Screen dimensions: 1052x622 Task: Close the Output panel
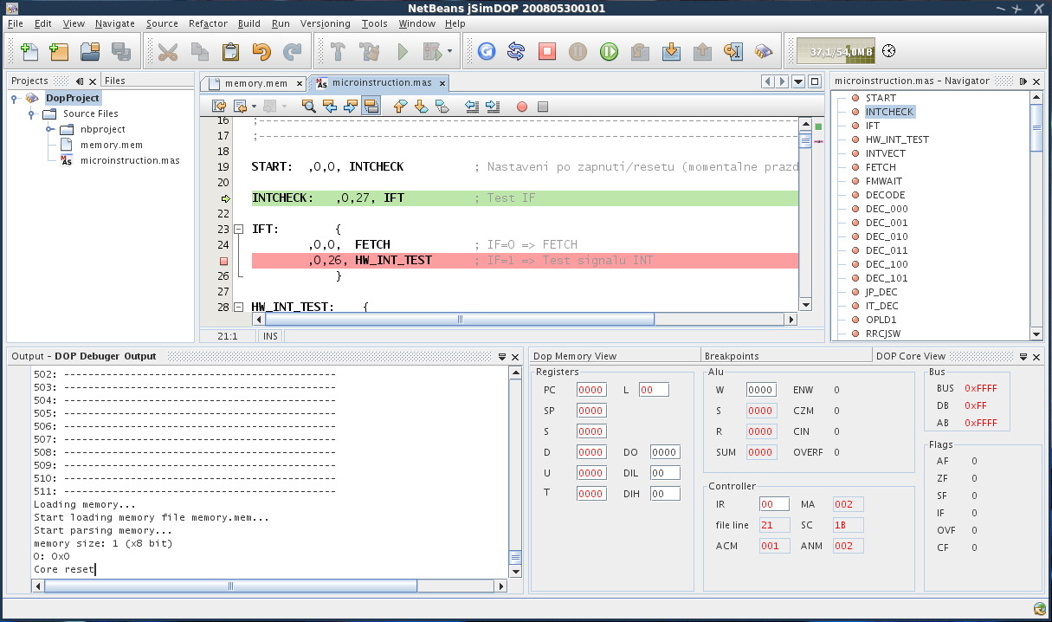tap(516, 357)
